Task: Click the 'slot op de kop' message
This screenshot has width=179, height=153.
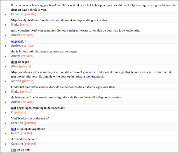Action: tap(20, 150)
